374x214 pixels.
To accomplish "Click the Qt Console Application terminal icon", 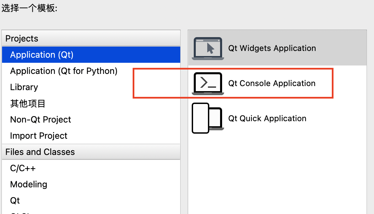I will (x=208, y=83).
